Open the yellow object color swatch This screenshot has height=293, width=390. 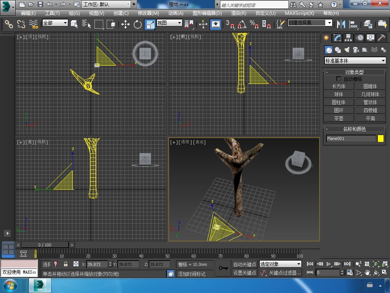click(380, 138)
